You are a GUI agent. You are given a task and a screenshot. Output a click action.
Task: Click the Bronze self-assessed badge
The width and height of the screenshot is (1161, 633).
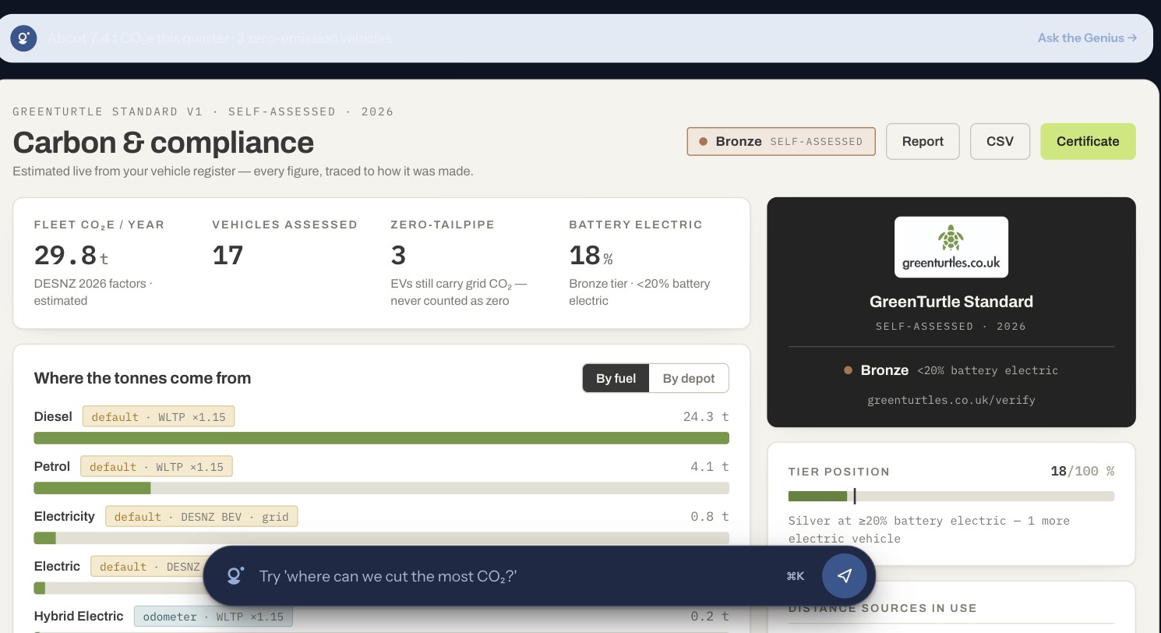click(x=781, y=141)
